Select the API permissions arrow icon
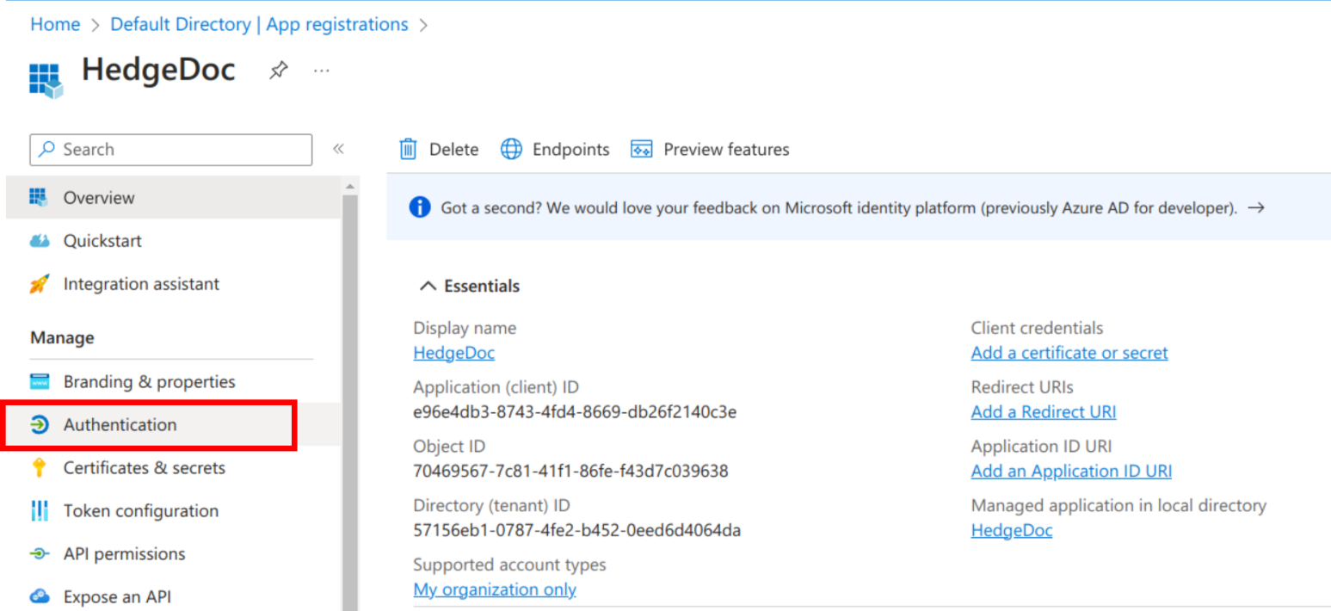 point(40,553)
